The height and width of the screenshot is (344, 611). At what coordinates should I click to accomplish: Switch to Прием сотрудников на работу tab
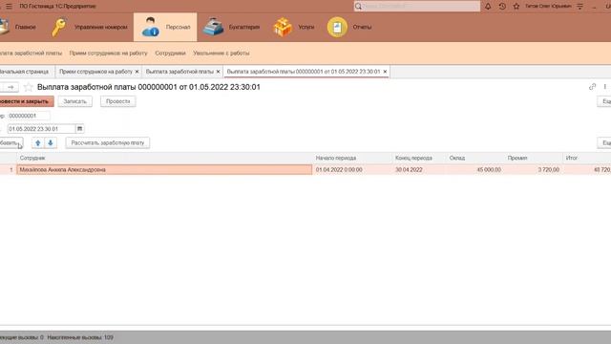click(x=95, y=72)
